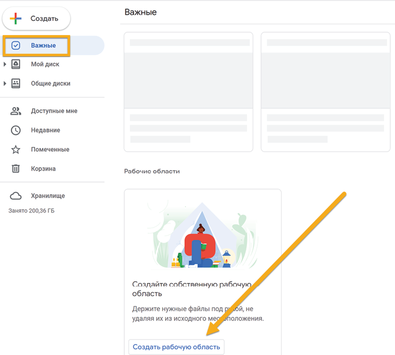395x355 pixels.
Task: Click the clock icon for Недавние
Action: coord(16,130)
